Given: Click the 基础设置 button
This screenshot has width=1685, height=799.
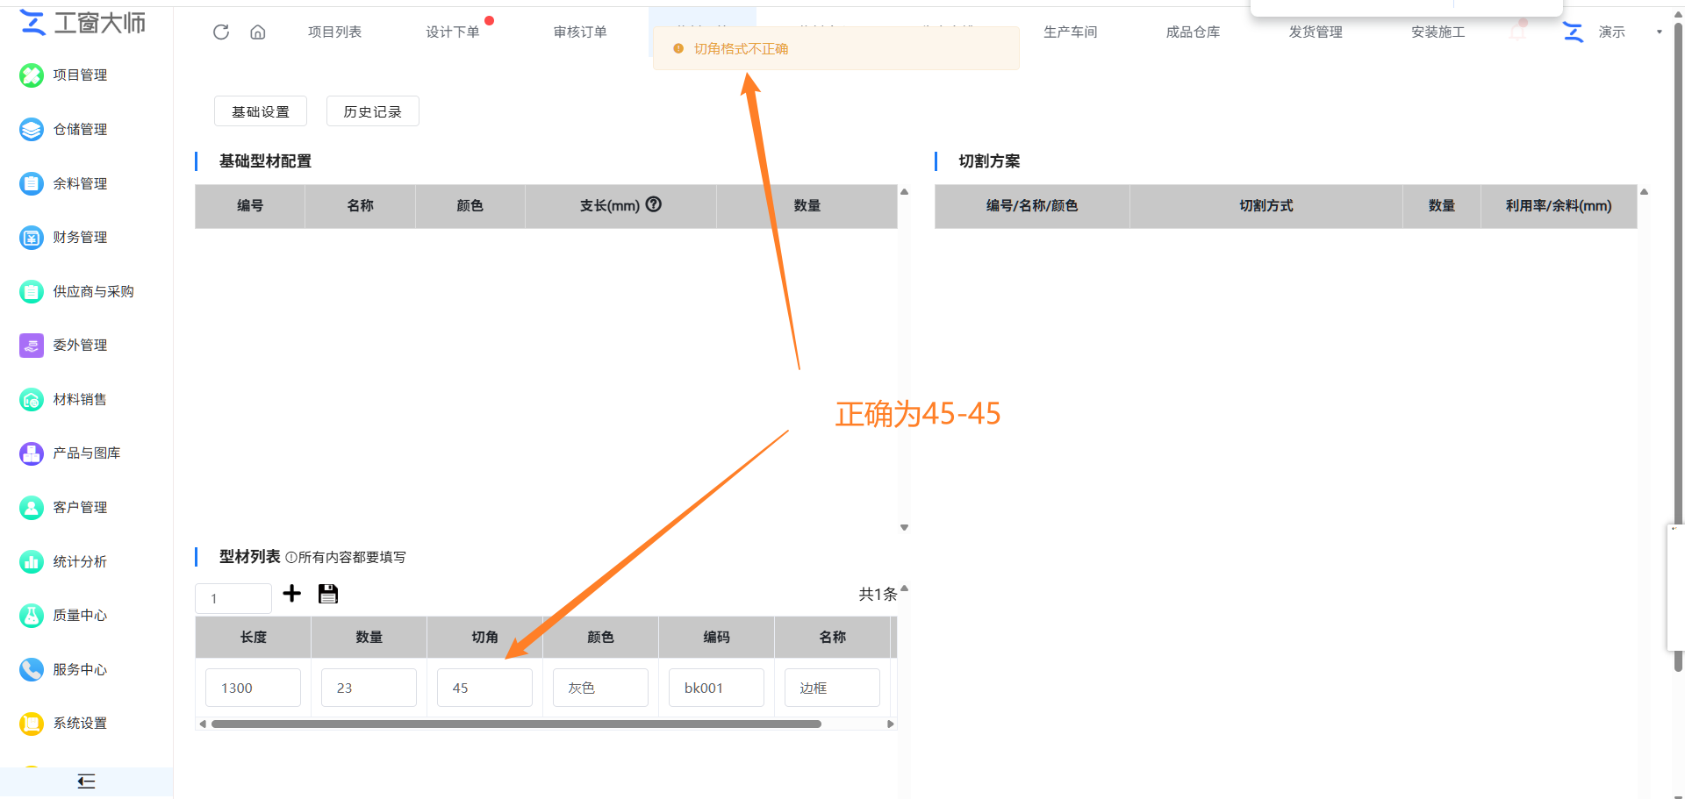Looking at the screenshot, I should click(x=261, y=111).
